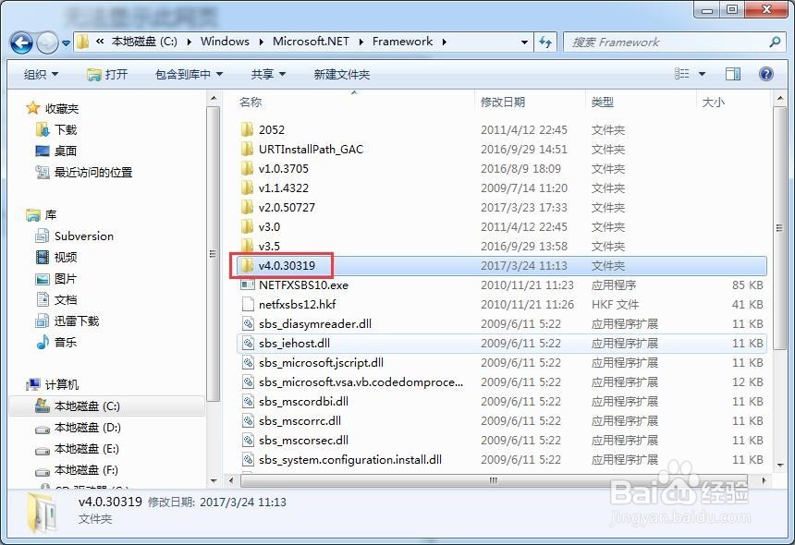Image resolution: width=795 pixels, height=545 pixels.
Task: Open the 包含到库中 menu
Action: click(x=189, y=75)
